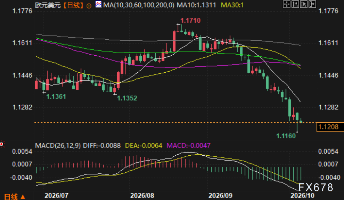Click the DIFF:-0.0088 value
This screenshot has height=200, width=344.
coord(102,145)
